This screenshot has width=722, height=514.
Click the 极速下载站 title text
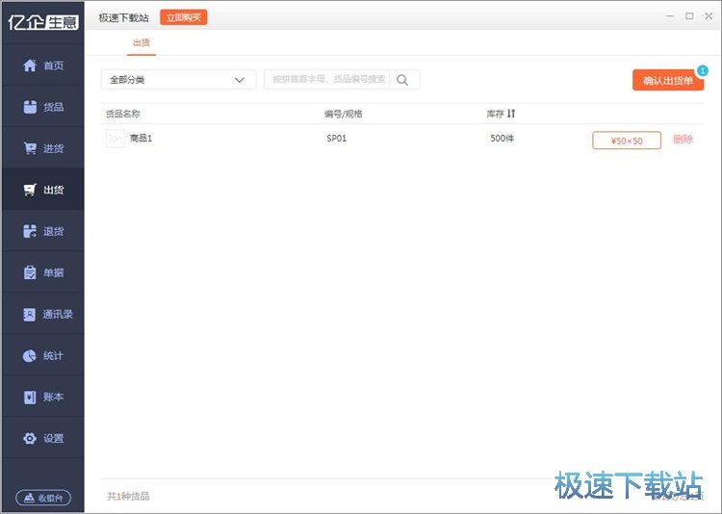pos(123,17)
